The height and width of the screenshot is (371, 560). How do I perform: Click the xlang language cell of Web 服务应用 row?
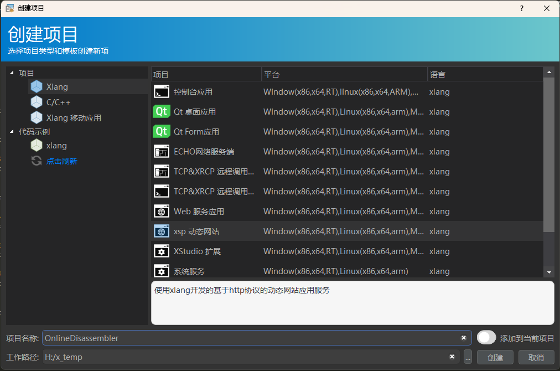tap(439, 212)
